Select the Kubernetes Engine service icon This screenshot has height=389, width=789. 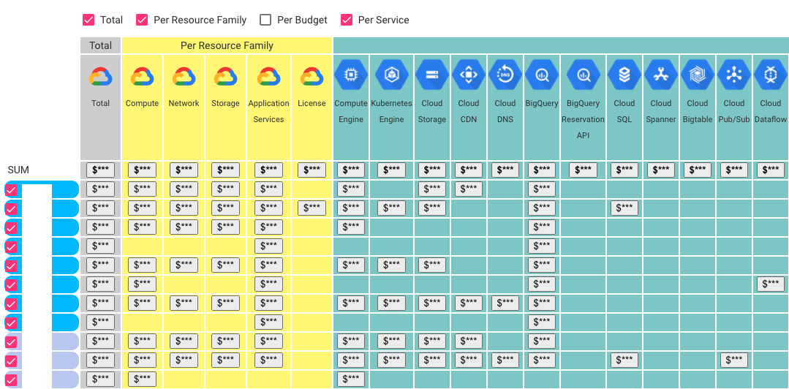click(391, 75)
